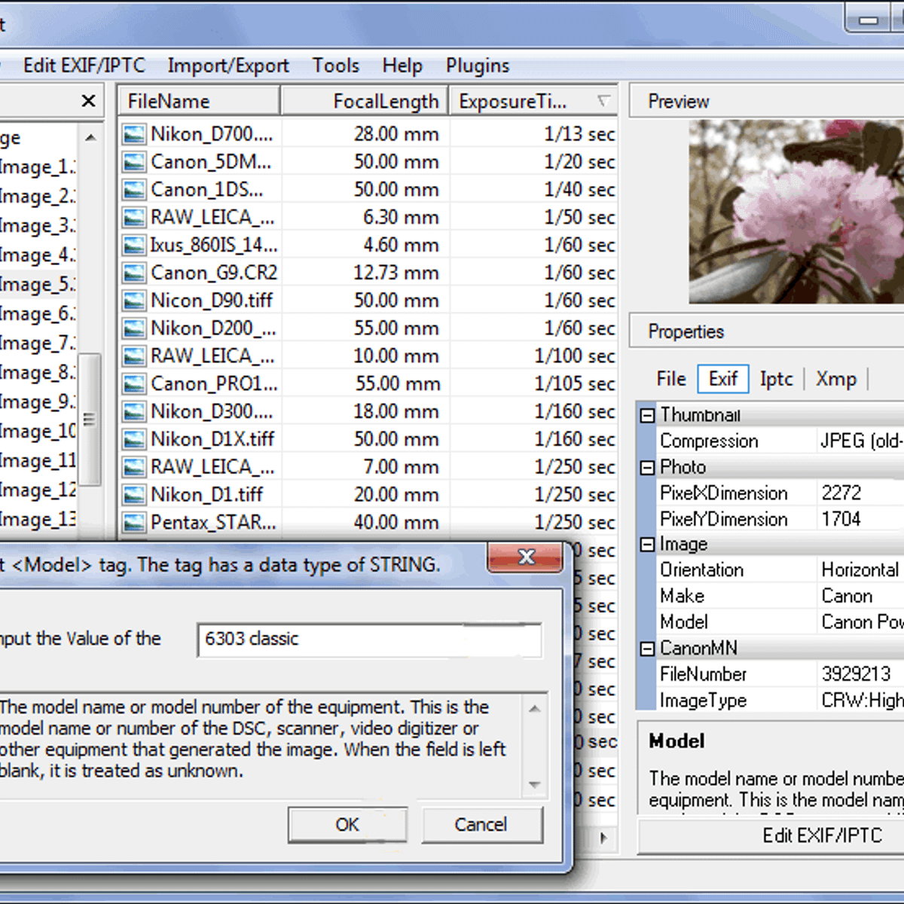Switch to the Xmp properties tab

point(835,379)
